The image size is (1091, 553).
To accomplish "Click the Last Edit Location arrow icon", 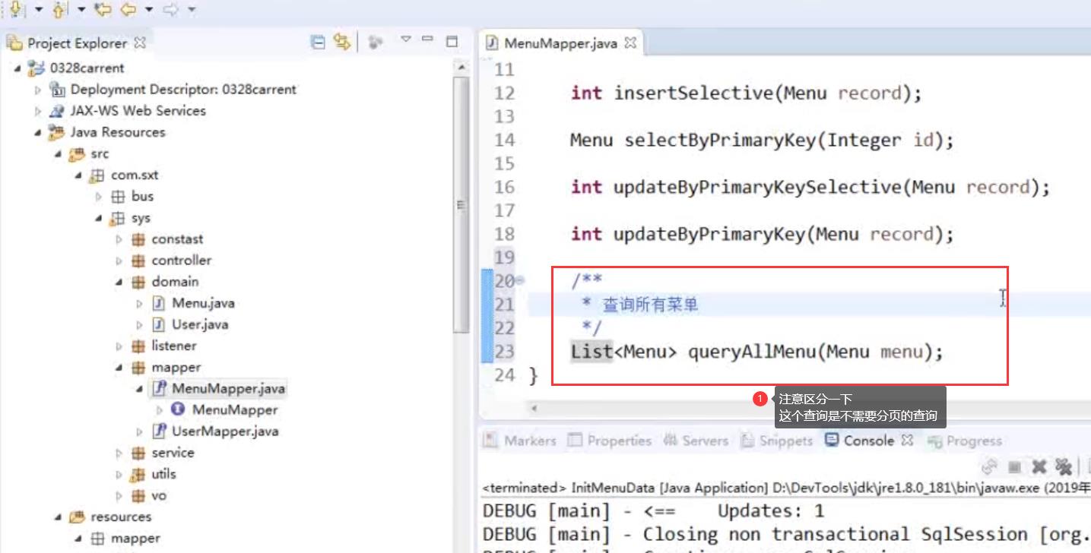I will point(103,9).
